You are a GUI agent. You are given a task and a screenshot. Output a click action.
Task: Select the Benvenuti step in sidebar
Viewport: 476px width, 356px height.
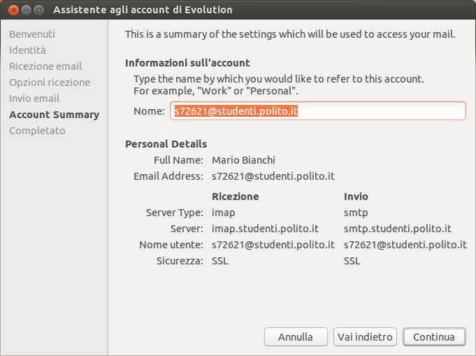click(x=32, y=34)
